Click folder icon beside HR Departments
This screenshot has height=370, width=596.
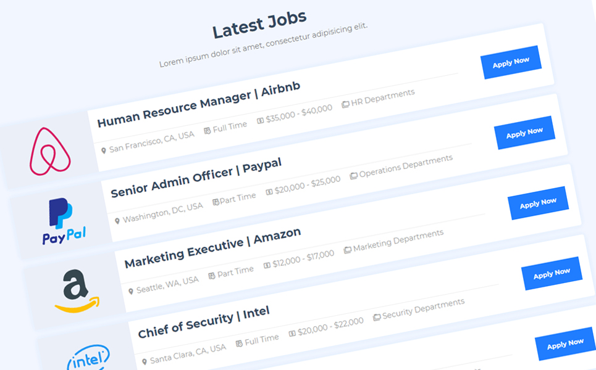pyautogui.click(x=345, y=104)
